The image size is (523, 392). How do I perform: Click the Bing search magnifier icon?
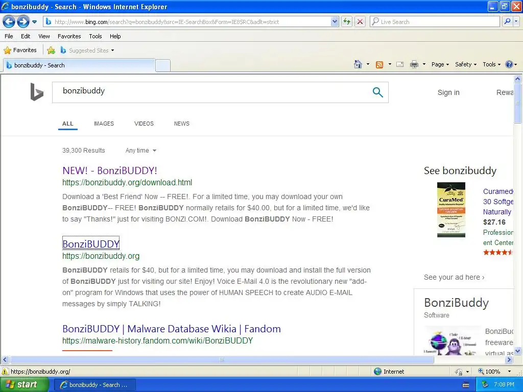[377, 92]
